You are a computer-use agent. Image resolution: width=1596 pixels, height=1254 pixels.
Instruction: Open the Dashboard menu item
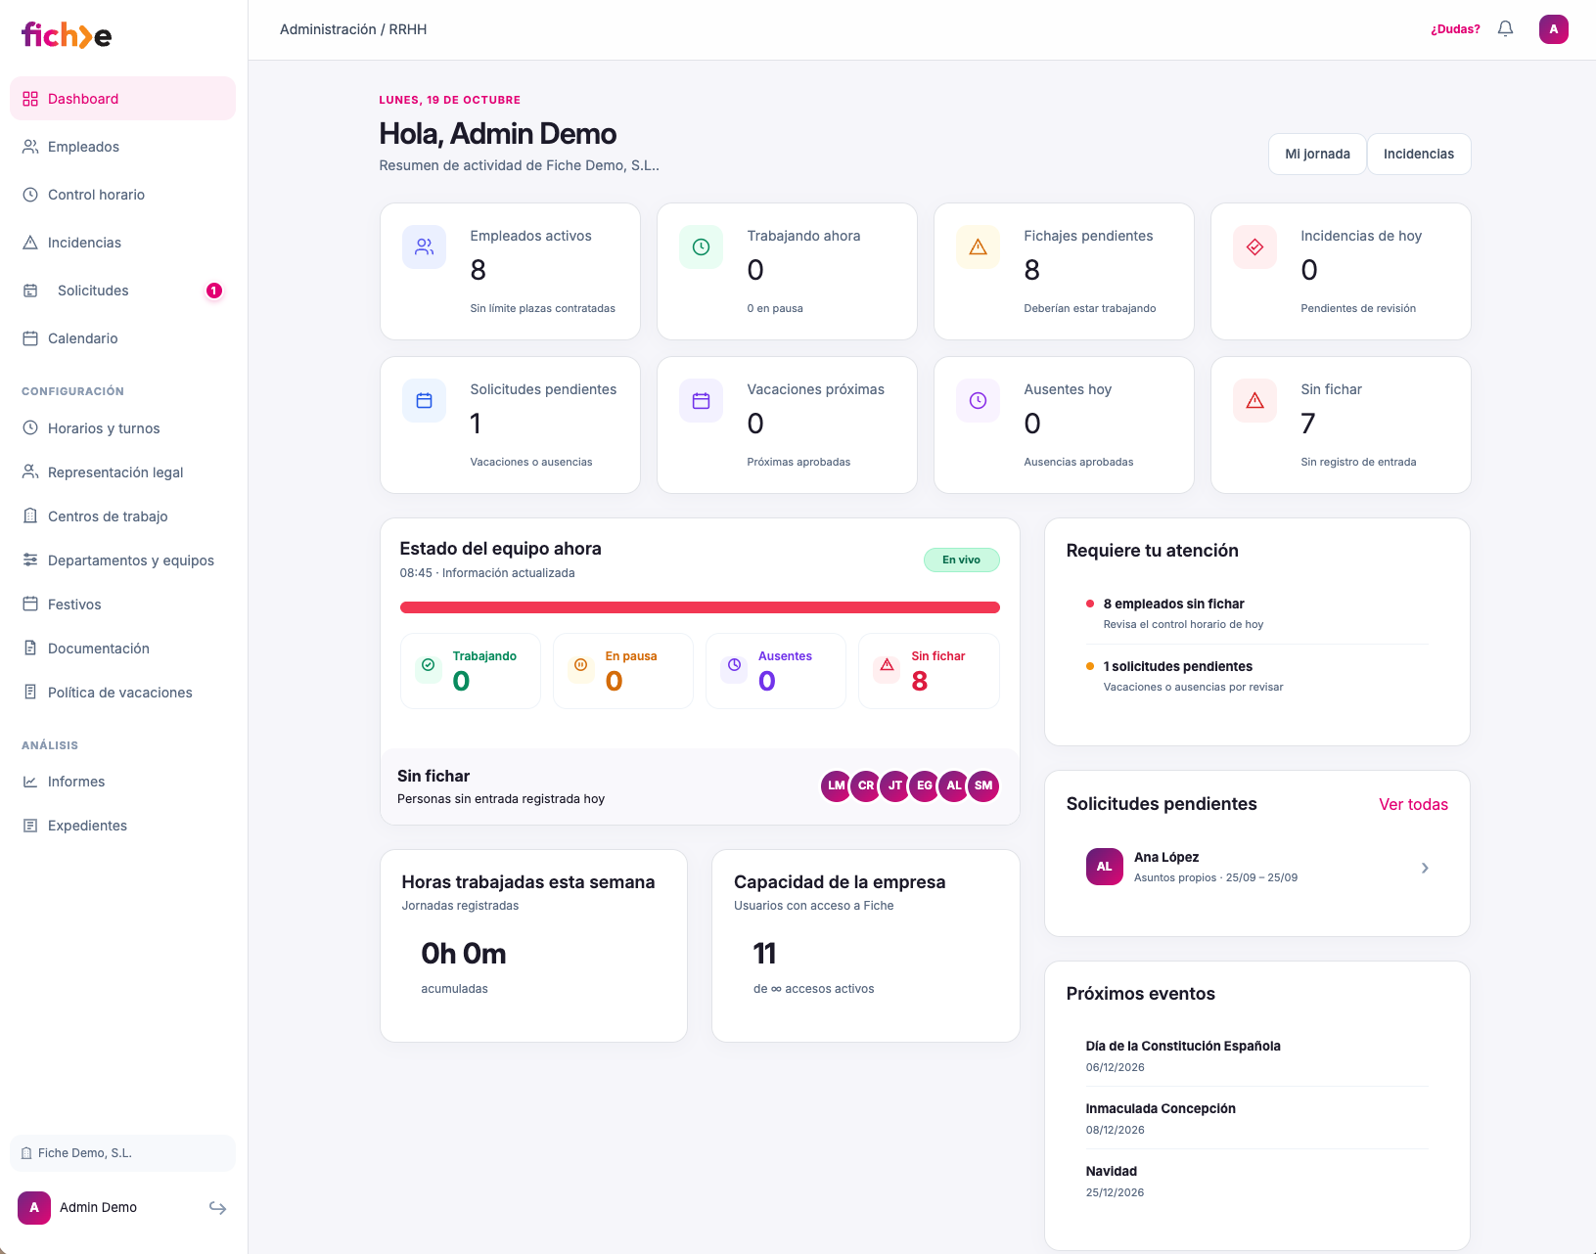coord(122,99)
